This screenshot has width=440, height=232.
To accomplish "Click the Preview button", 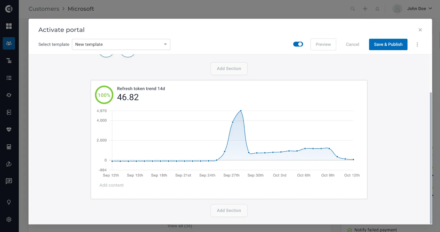I will 323,44.
